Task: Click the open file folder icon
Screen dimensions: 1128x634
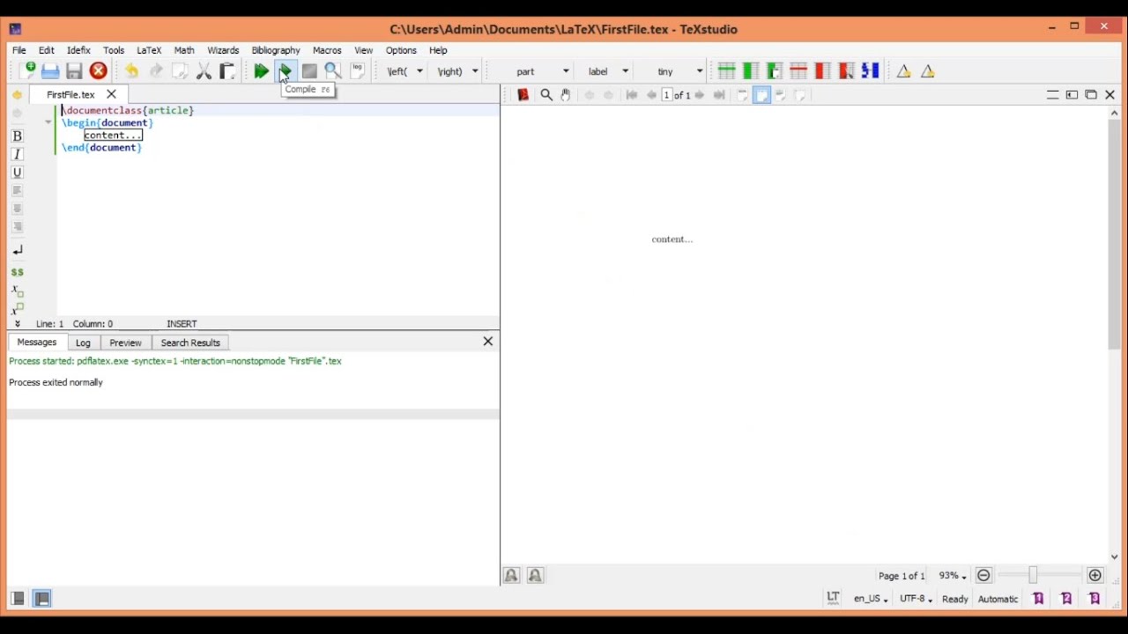Action: pos(50,71)
